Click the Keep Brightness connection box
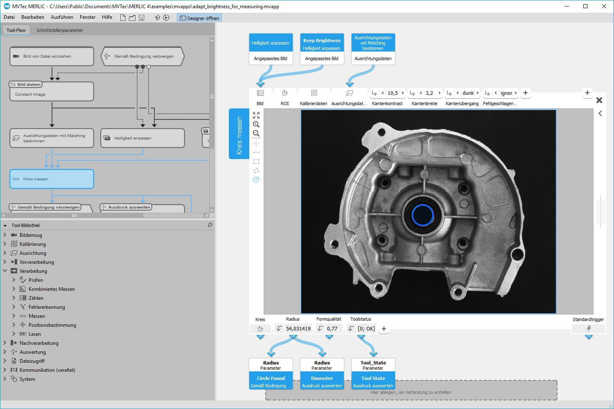This screenshot has height=409, width=614. pos(322,49)
